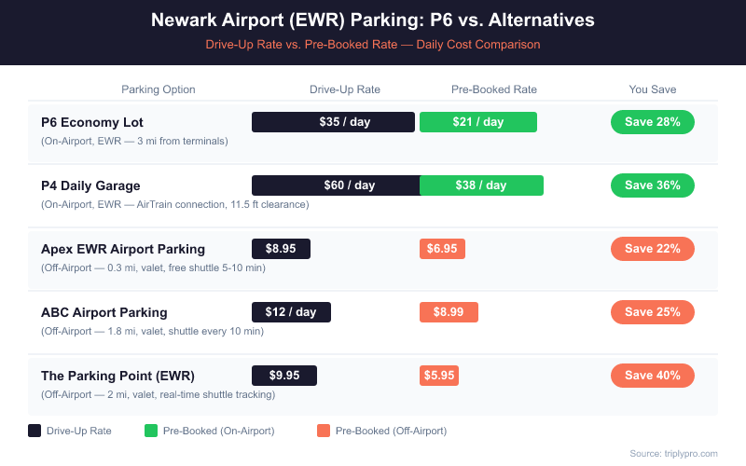
Task: Click the Apex $8.95 drive-up bar
Action: (x=281, y=249)
